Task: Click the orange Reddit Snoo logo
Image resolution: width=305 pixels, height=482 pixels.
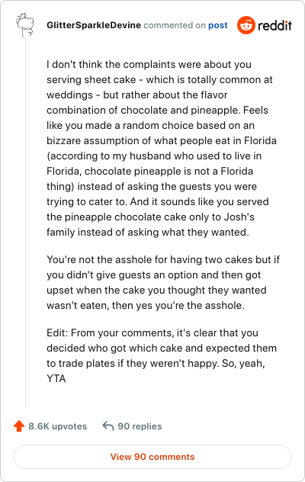Action: point(246,25)
